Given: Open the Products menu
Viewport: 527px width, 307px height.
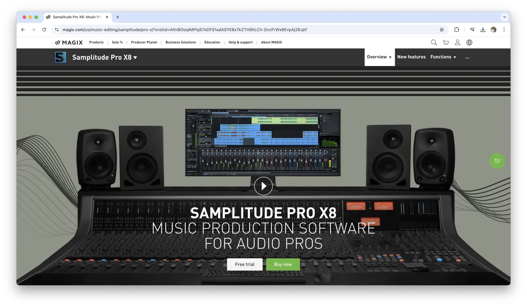Looking at the screenshot, I should coord(96,42).
